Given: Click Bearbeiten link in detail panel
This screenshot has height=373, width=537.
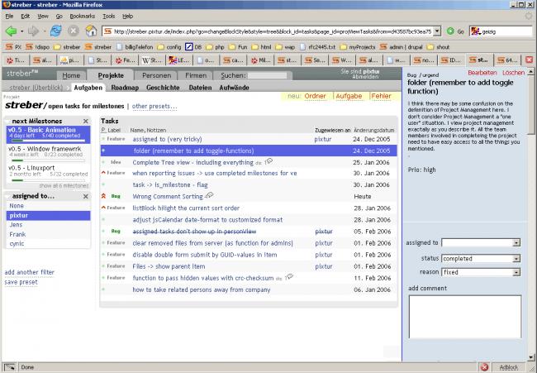Looking at the screenshot, I should click(x=482, y=73).
